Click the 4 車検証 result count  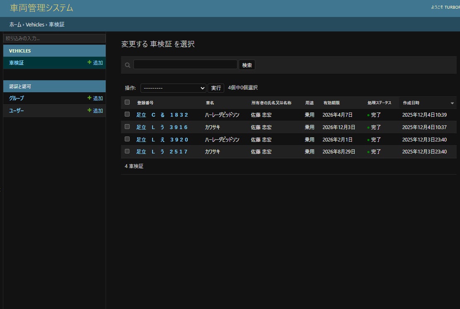pos(134,166)
